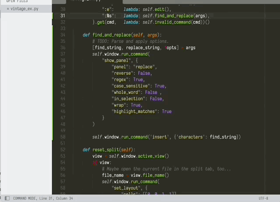
Task: Click the ":%s" key on line 31
Action: [x=108, y=16]
